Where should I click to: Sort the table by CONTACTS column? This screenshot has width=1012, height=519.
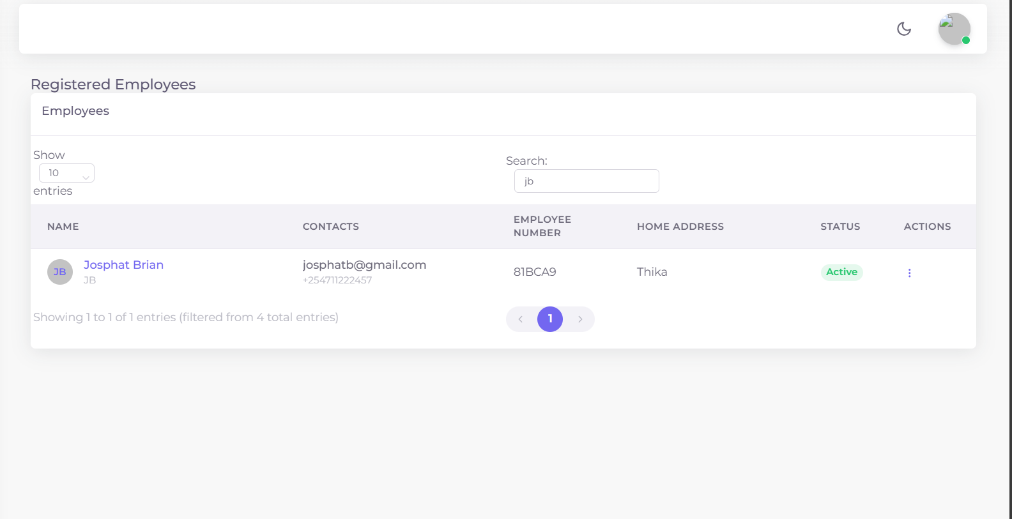[330, 227]
